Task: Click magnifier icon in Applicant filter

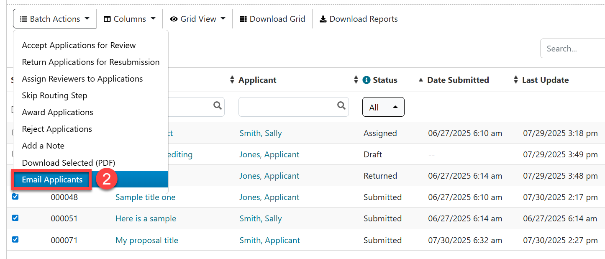Action: pyautogui.click(x=341, y=106)
